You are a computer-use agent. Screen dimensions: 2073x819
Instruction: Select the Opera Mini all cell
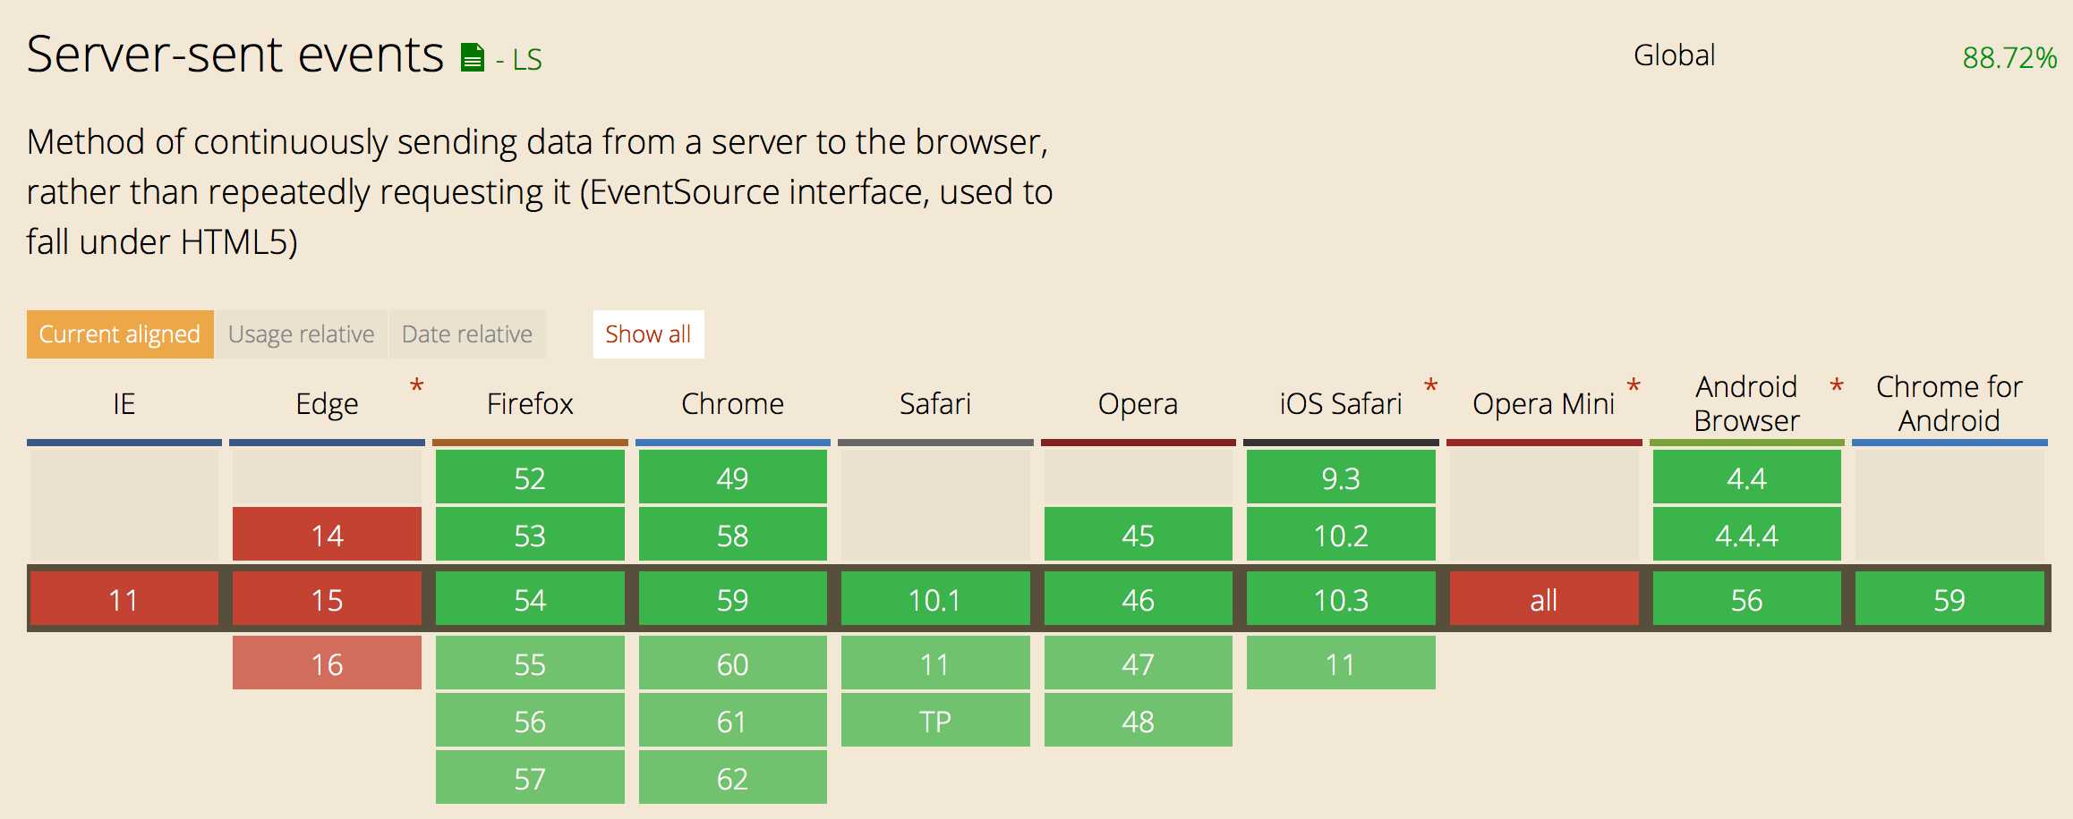coord(1544,599)
